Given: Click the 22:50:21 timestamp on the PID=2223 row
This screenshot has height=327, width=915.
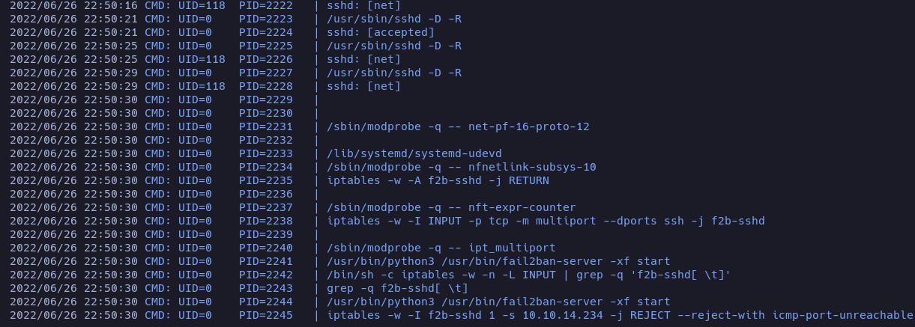Looking at the screenshot, I should [111, 19].
